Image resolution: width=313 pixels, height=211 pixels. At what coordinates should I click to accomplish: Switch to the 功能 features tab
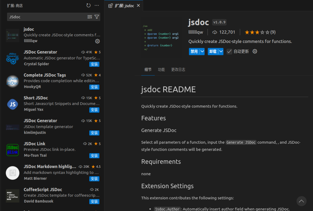pyautogui.click(x=161, y=70)
